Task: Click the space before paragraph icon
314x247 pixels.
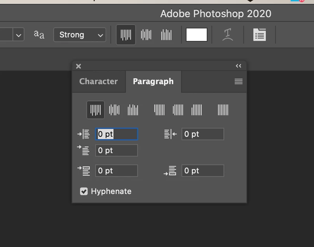Action: (x=84, y=171)
